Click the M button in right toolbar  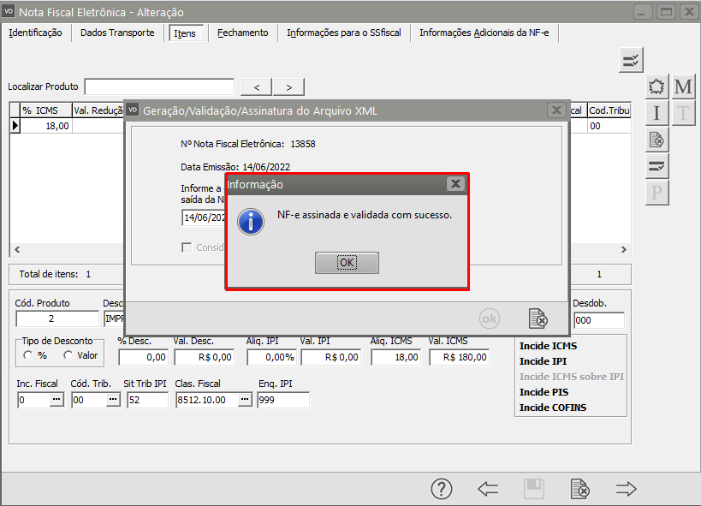coord(683,87)
